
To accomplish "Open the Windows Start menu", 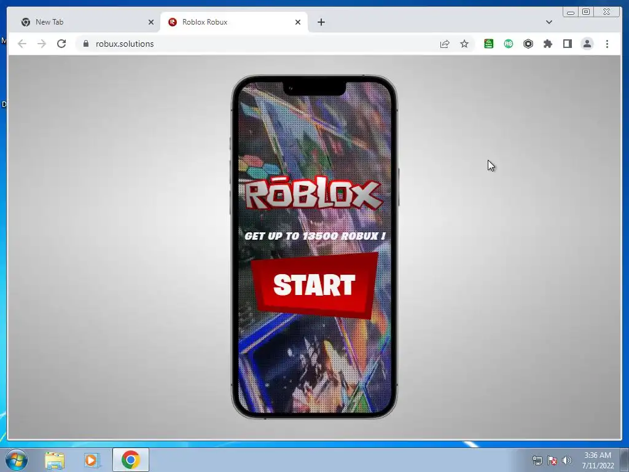I will coord(17,460).
